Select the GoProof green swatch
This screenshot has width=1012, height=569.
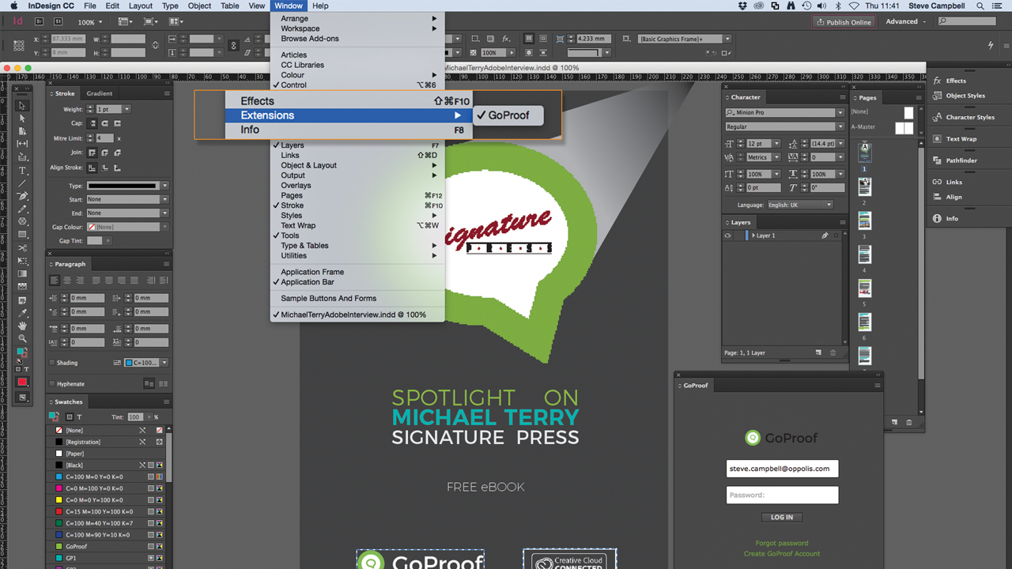click(107, 547)
